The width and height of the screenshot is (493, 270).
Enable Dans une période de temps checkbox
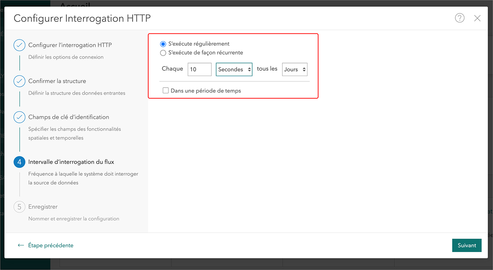pos(166,90)
